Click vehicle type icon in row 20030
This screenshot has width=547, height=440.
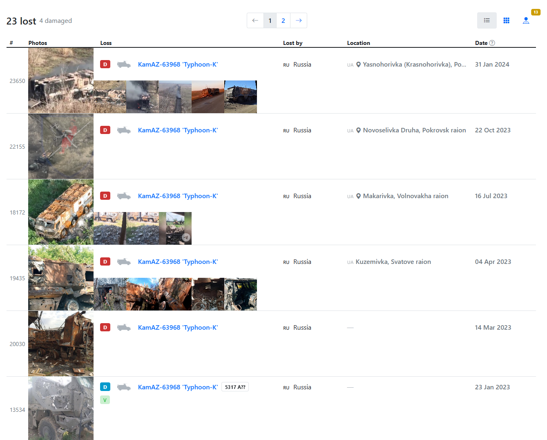coord(124,327)
